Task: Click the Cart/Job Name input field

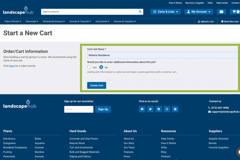Action: (162, 55)
